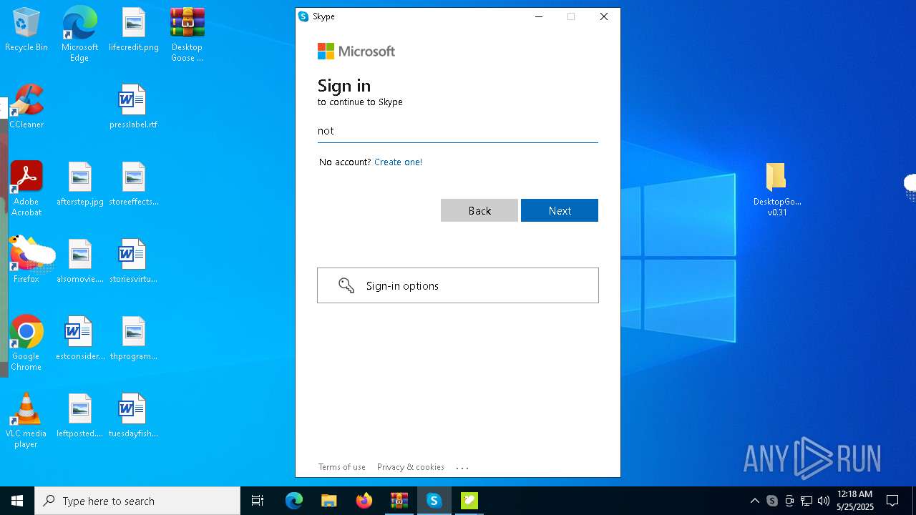Image resolution: width=916 pixels, height=515 pixels.
Task: Open Edge from the taskbar
Action: pos(294,501)
